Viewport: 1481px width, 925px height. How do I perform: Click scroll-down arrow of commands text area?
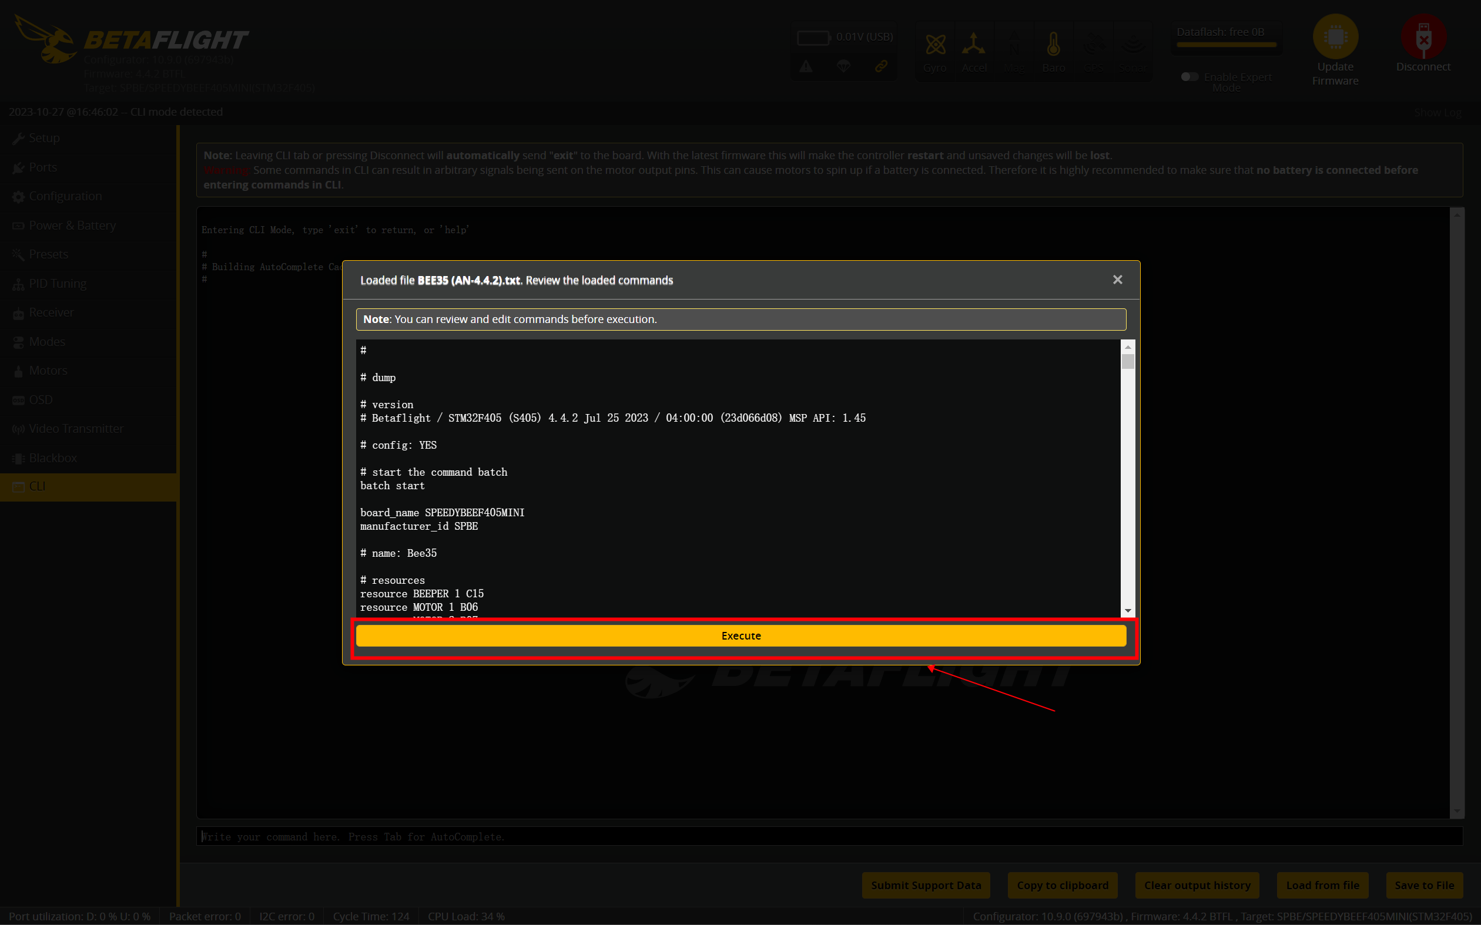1128,611
